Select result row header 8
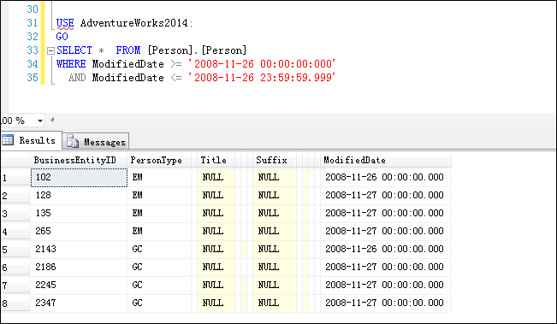Viewport: 557px width, 324px height. point(15,303)
